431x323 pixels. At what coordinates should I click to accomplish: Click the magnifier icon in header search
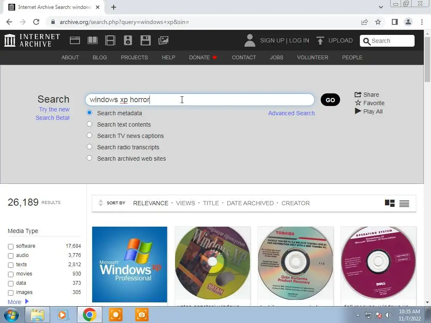click(x=367, y=41)
